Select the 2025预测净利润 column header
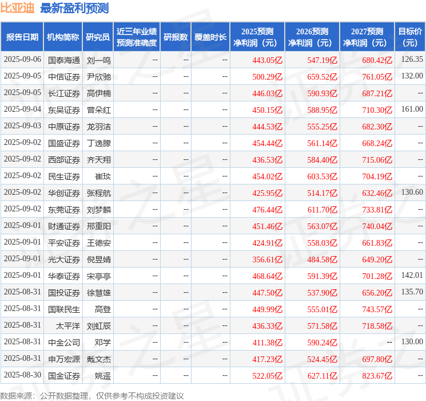Viewport: 426px width, 401px height. [257, 37]
